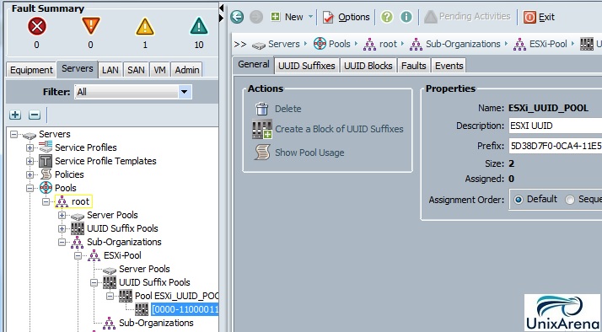Click the greyed-out Forward navigation arrow

point(256,17)
